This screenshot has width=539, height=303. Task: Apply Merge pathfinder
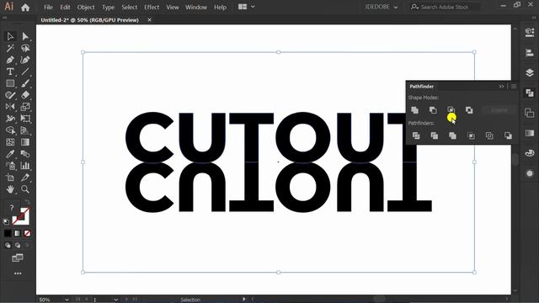coord(453,136)
